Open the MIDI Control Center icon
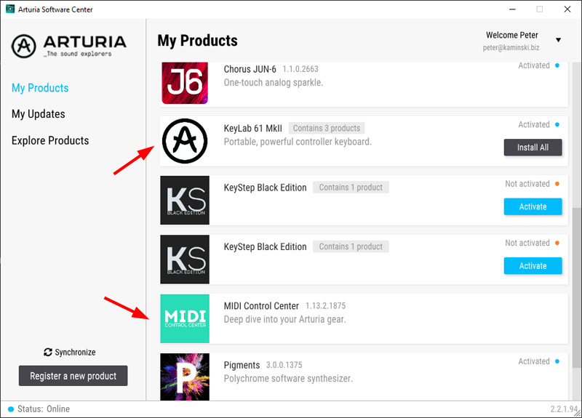This screenshot has height=418, width=582. (185, 318)
